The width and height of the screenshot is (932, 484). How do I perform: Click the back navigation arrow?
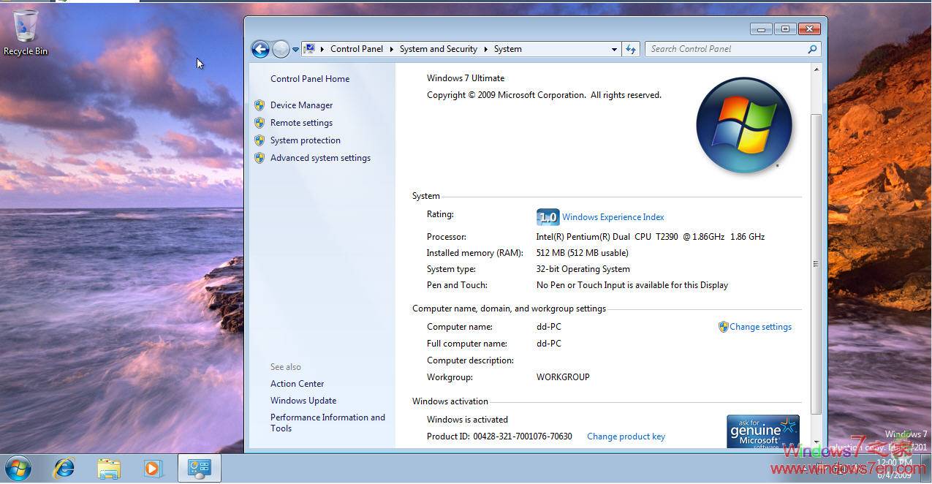point(260,48)
